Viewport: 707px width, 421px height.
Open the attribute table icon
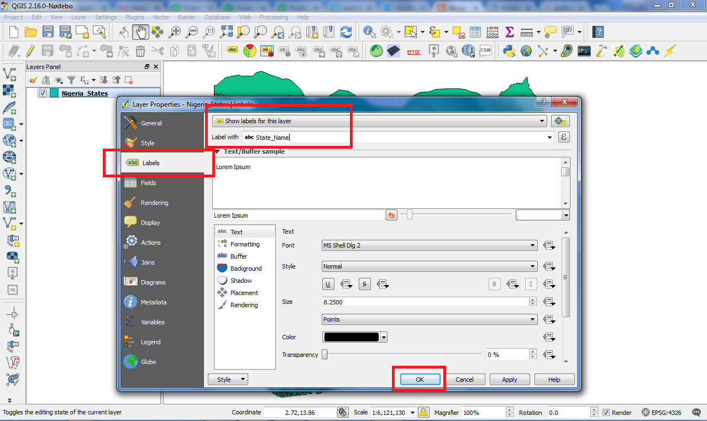(x=475, y=31)
